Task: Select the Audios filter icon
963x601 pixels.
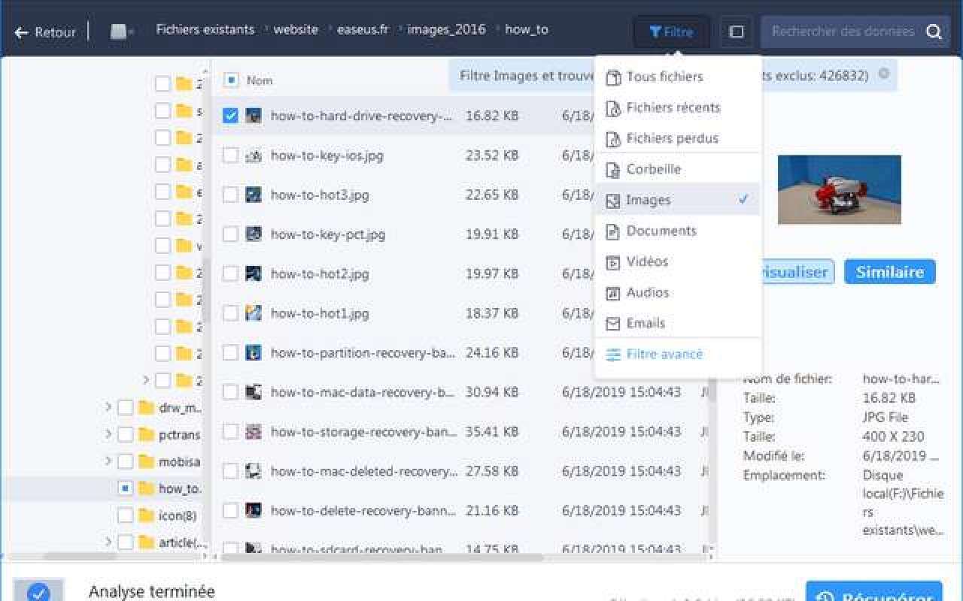Action: [x=612, y=292]
